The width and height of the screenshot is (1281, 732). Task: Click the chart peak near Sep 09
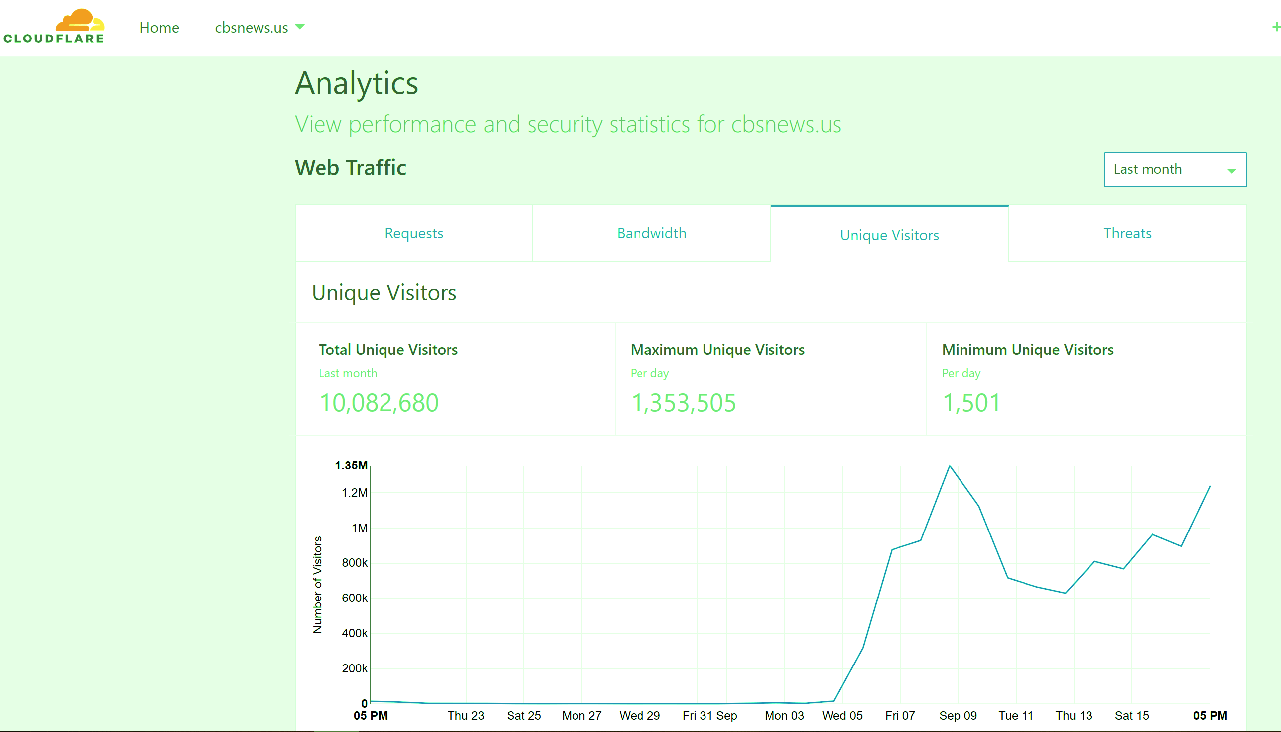click(x=949, y=466)
